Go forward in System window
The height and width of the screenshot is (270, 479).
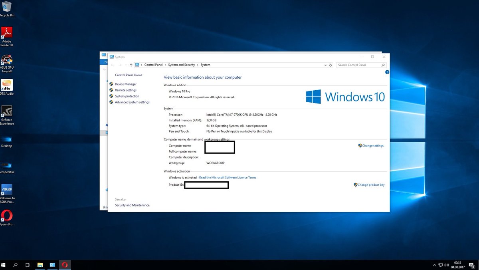(x=120, y=65)
